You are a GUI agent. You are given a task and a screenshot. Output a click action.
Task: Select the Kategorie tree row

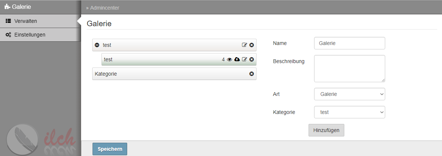[x=174, y=74]
